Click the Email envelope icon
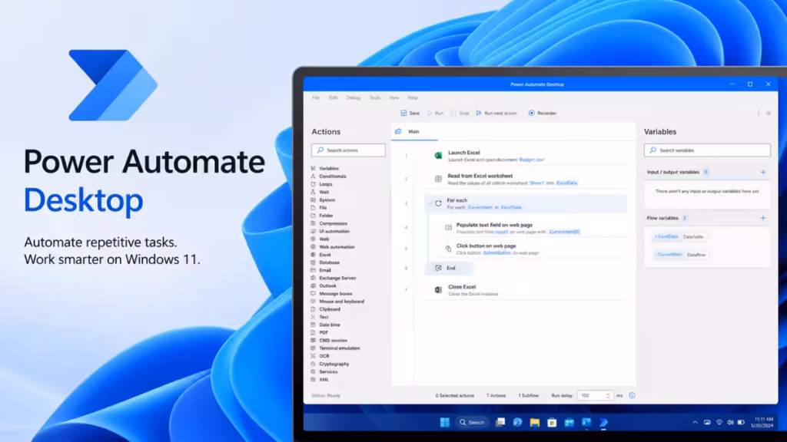This screenshot has height=442, width=787. pyautogui.click(x=314, y=270)
